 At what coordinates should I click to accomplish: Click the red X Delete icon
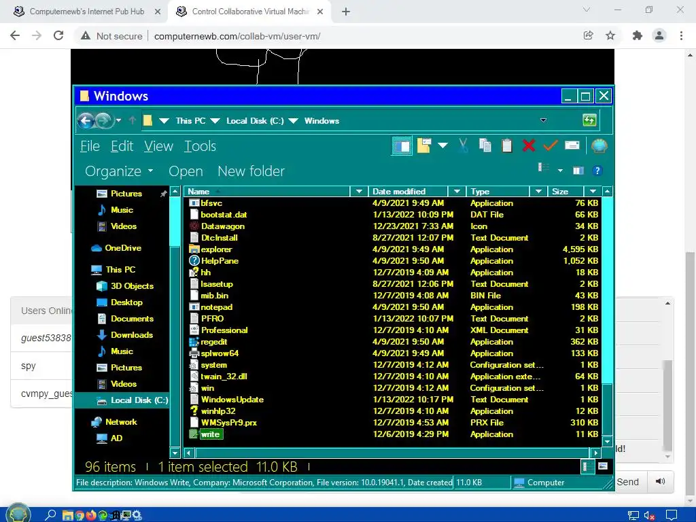[528, 145]
